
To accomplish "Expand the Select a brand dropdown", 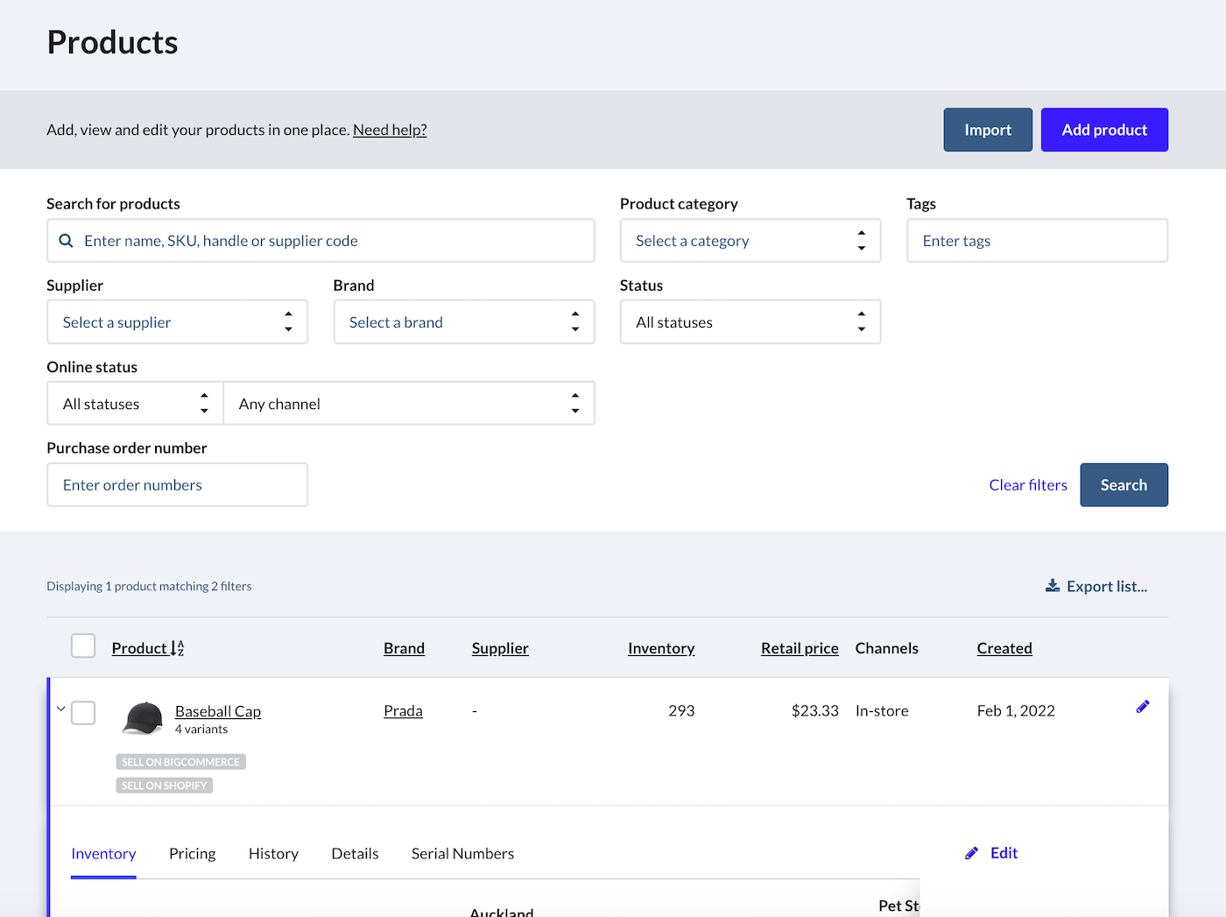I will (463, 322).
